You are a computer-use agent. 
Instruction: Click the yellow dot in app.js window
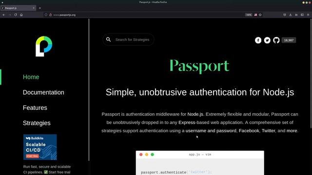coord(147,155)
